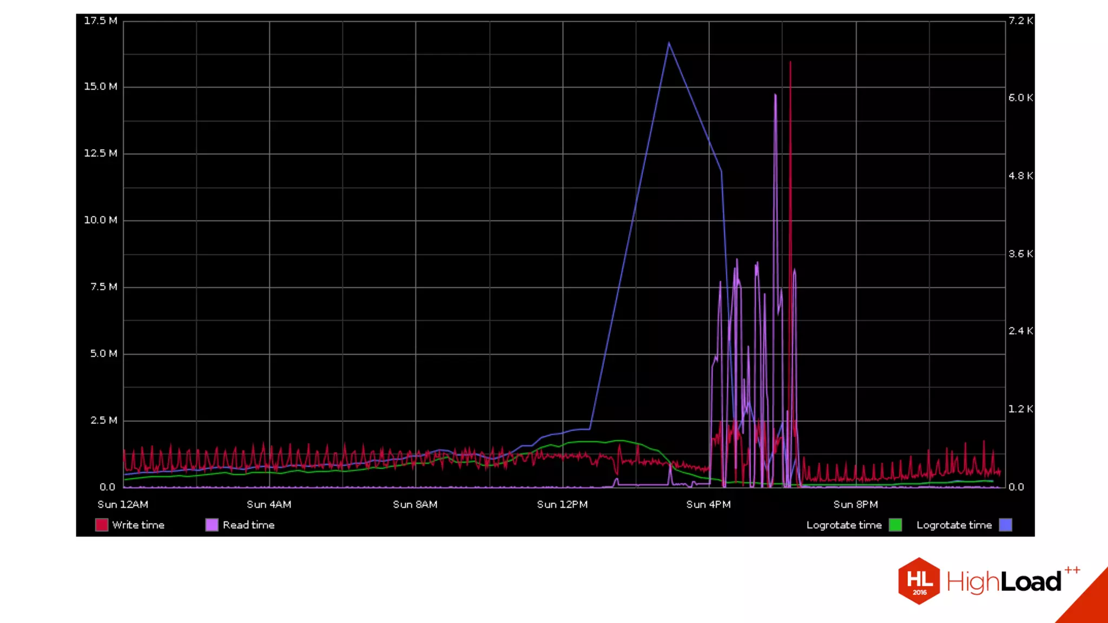Click the blue logrotate line peak
This screenshot has width=1108, height=623.
pos(669,43)
